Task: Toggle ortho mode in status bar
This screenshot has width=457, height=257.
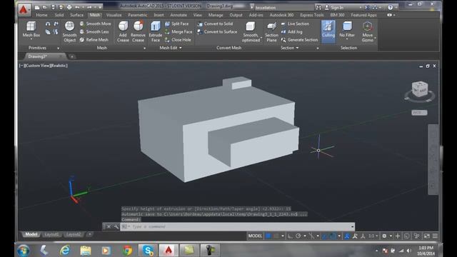Action: (x=290, y=236)
